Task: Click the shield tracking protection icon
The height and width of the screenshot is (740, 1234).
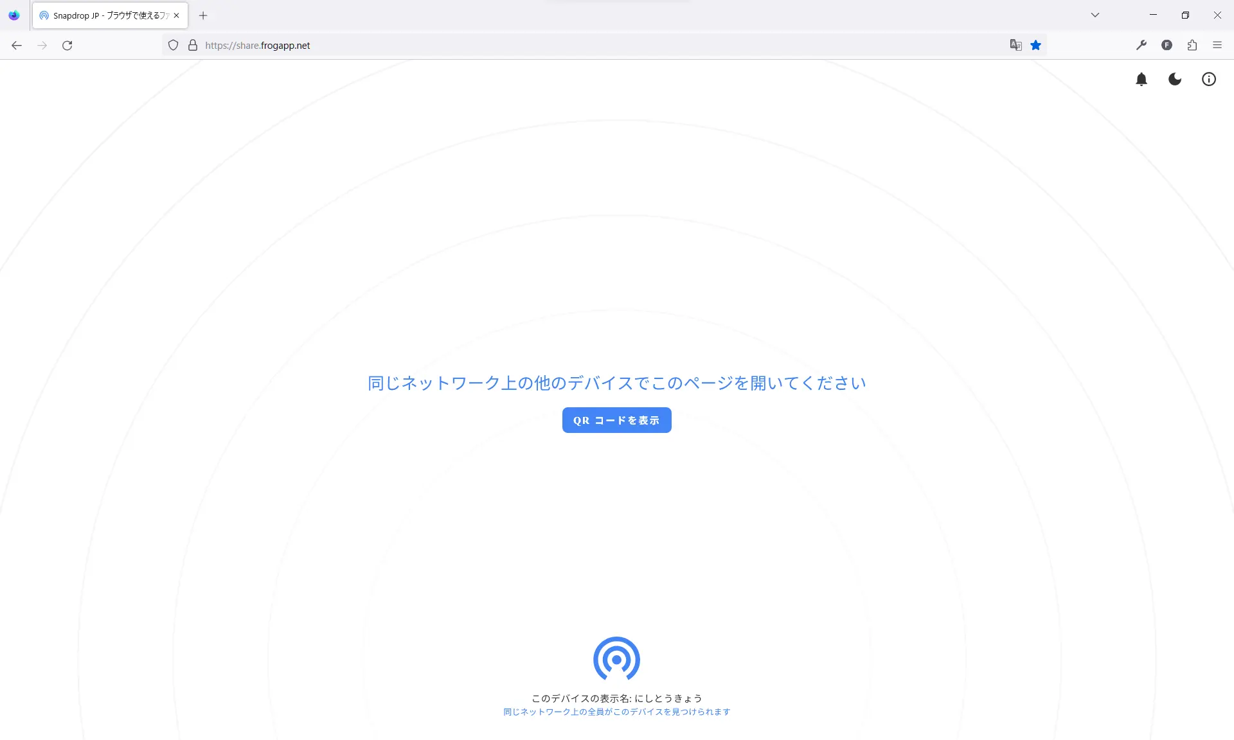Action: click(x=173, y=45)
